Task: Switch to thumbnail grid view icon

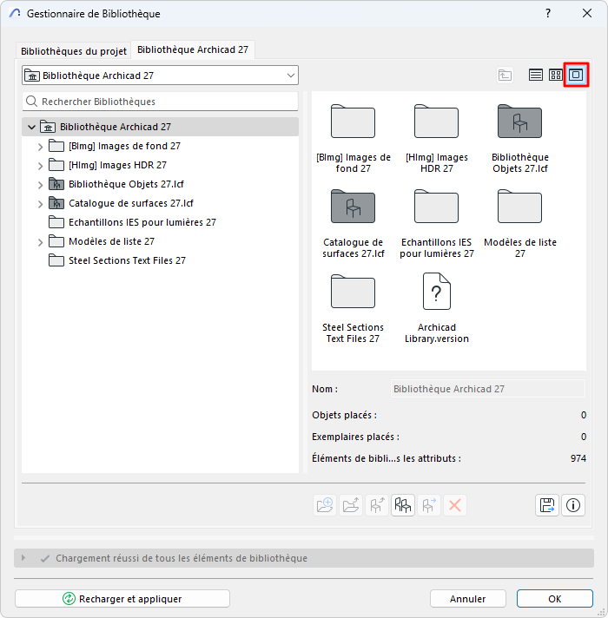Action: [556, 75]
